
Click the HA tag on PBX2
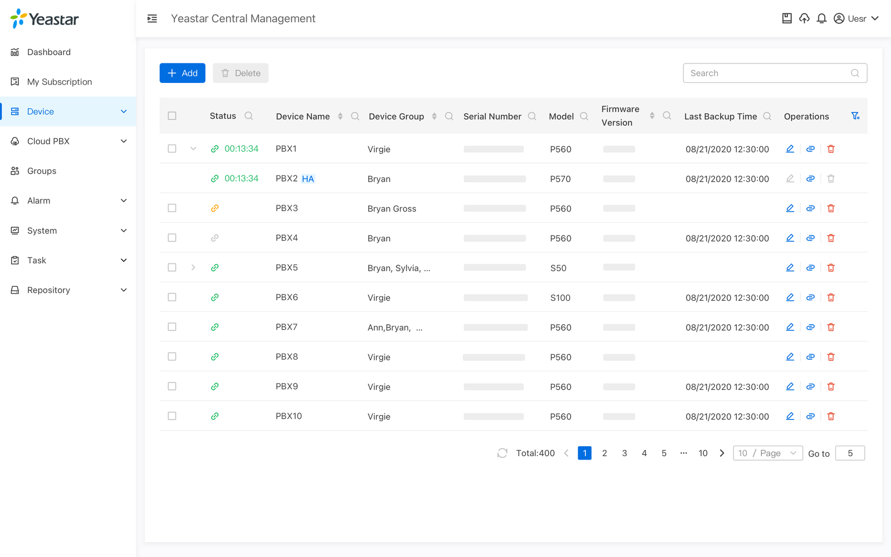[308, 179]
